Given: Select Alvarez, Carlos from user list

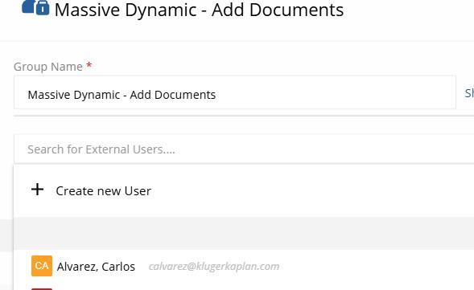Looking at the screenshot, I should pyautogui.click(x=96, y=267).
